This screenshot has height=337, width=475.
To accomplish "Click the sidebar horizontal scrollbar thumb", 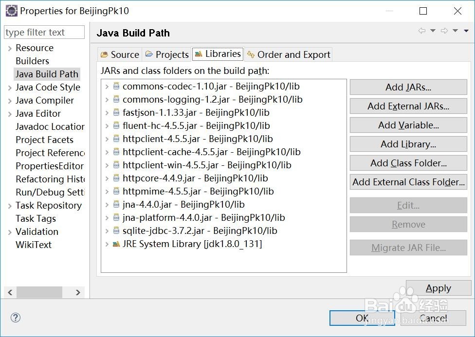I will click(39, 292).
